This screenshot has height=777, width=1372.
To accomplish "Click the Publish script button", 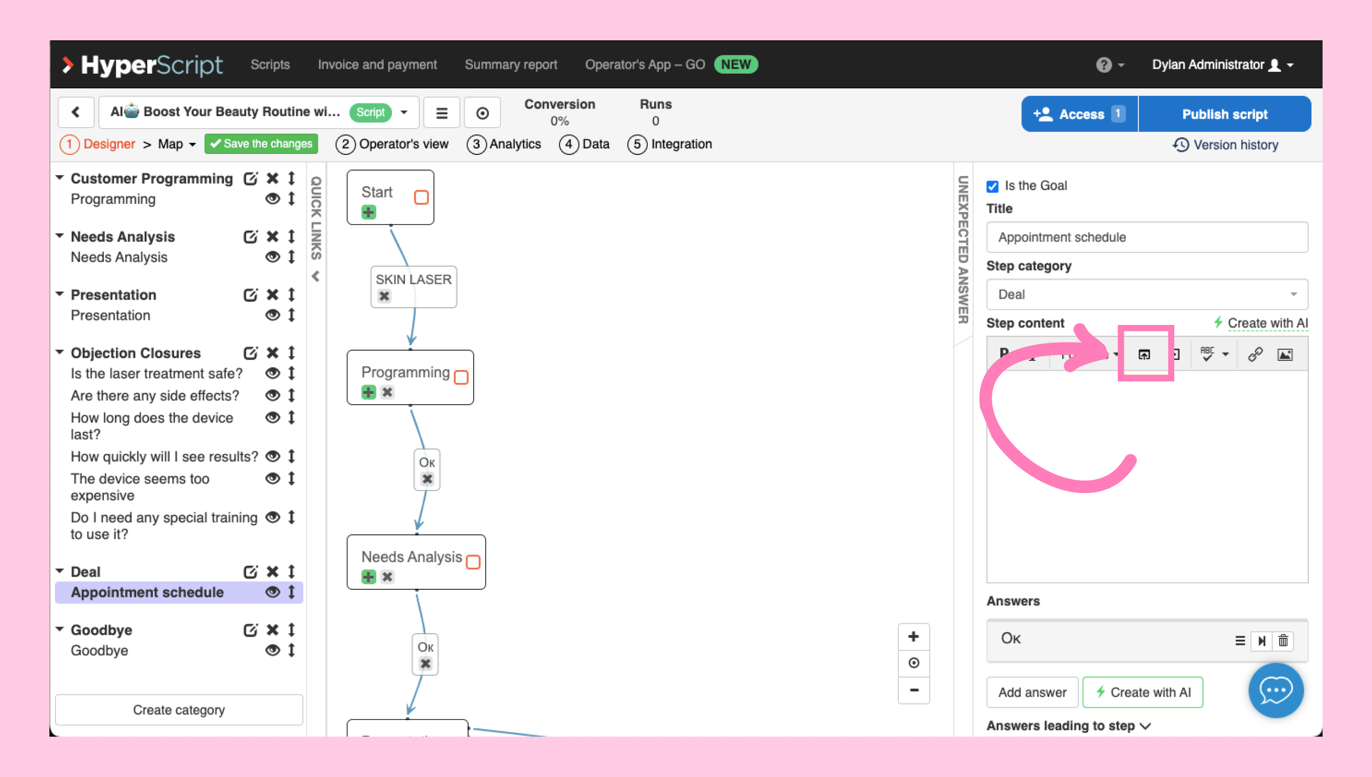I will tap(1224, 114).
